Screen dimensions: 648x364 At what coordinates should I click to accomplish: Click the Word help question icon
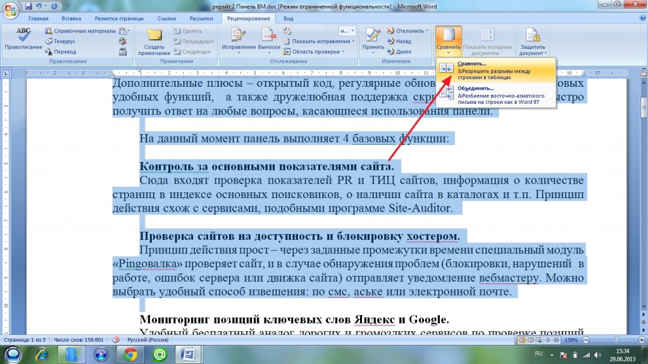[642, 18]
